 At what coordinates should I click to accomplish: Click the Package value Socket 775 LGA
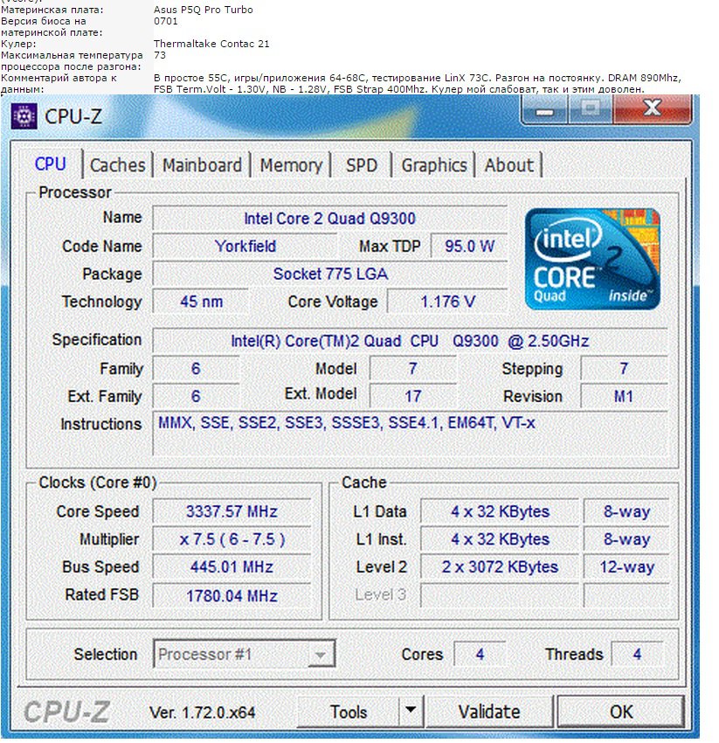[329, 274]
